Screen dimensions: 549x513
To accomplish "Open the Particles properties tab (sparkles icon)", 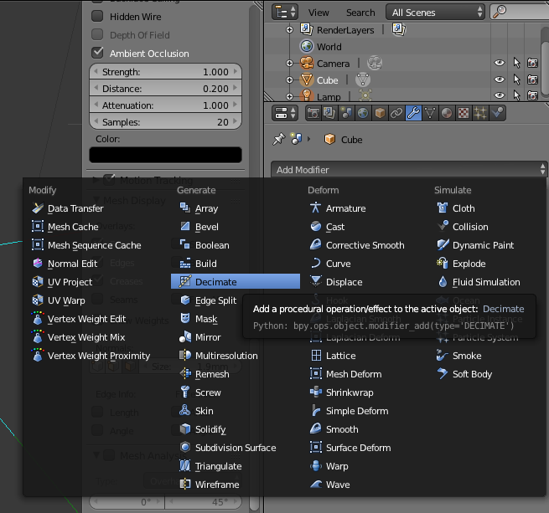I will click(x=480, y=113).
